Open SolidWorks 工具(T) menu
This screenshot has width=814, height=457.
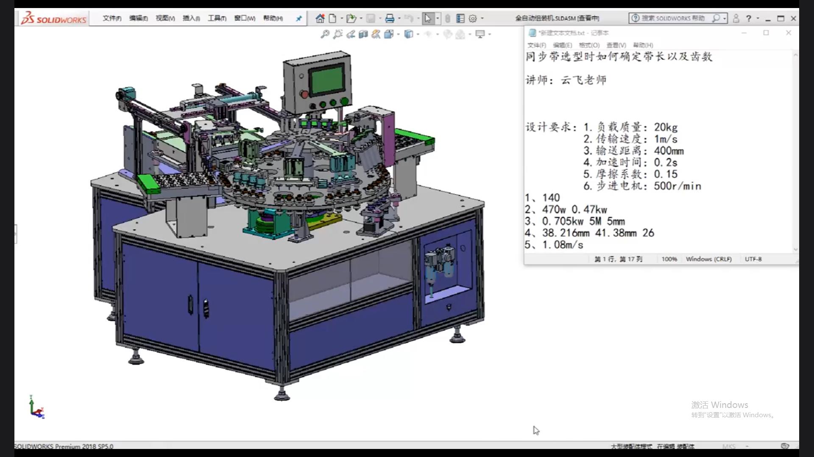coord(217,18)
